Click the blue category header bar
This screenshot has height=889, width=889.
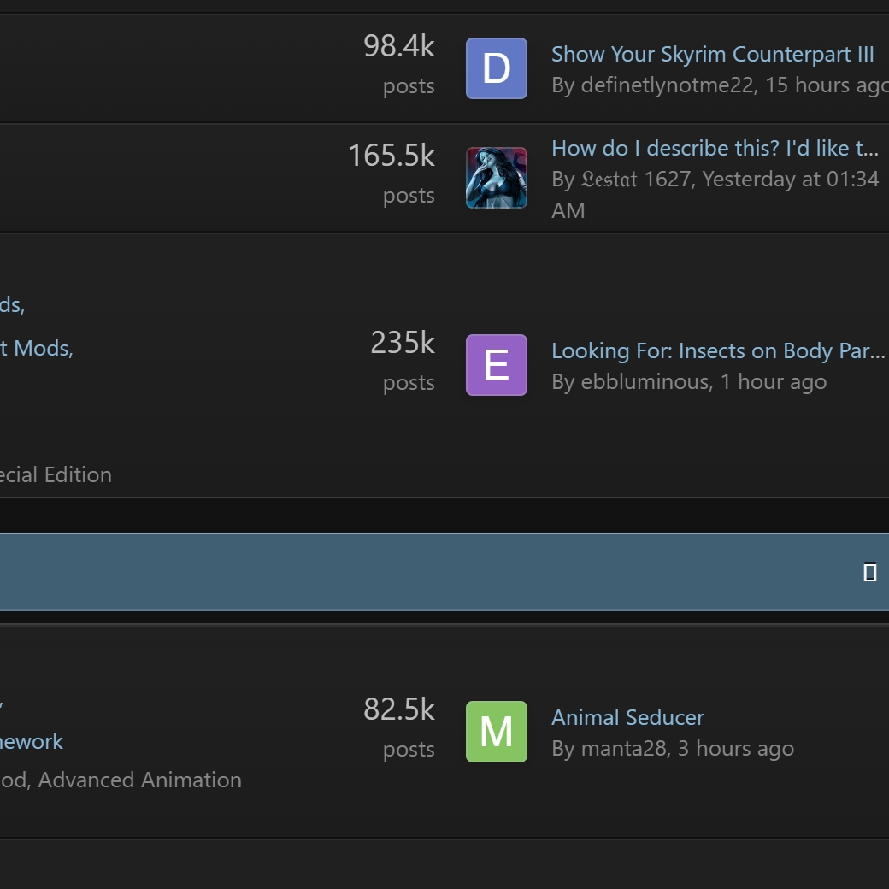click(427, 572)
